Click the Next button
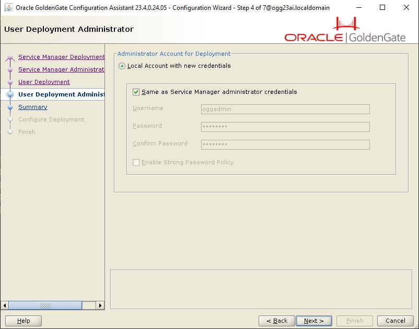 click(314, 321)
